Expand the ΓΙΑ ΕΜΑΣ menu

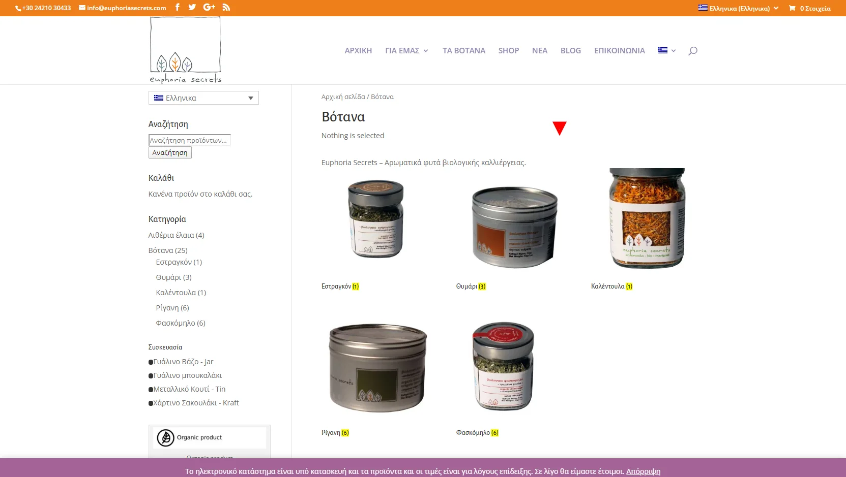(406, 50)
